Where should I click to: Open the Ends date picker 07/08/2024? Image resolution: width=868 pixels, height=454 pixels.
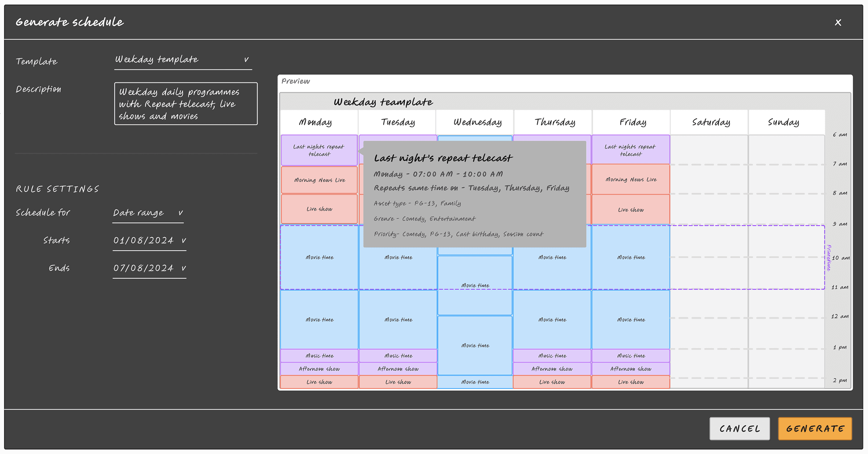(x=150, y=269)
